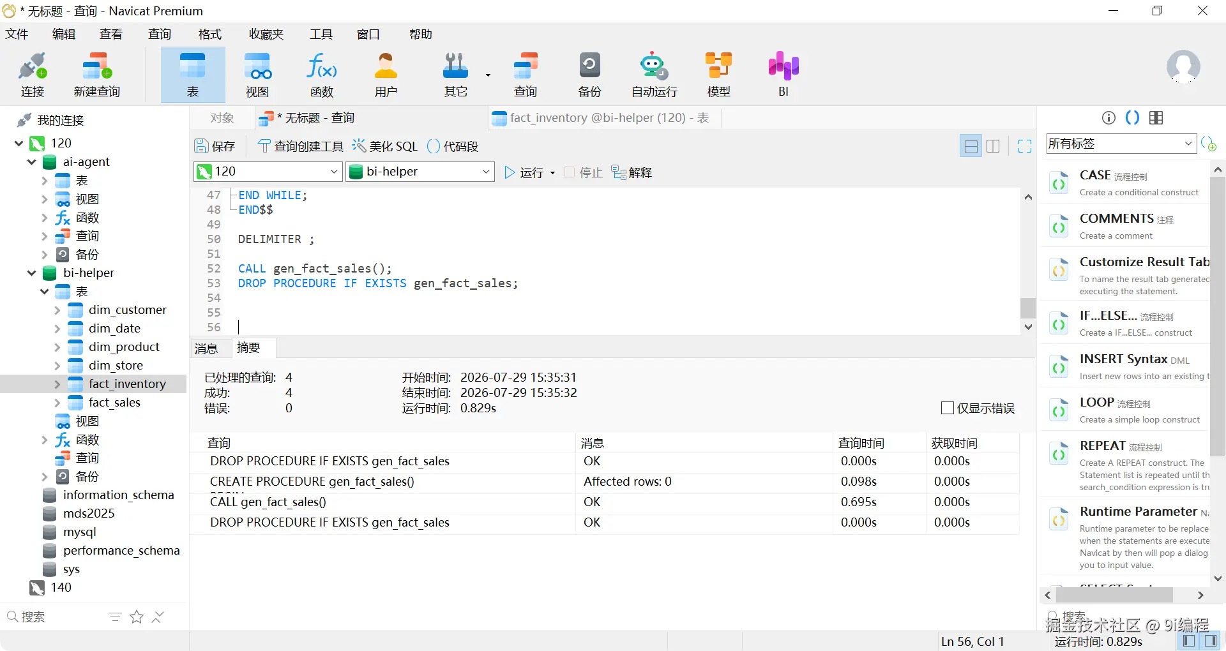Toggle the right pane button in status bar
The image size is (1226, 651).
click(x=1210, y=641)
